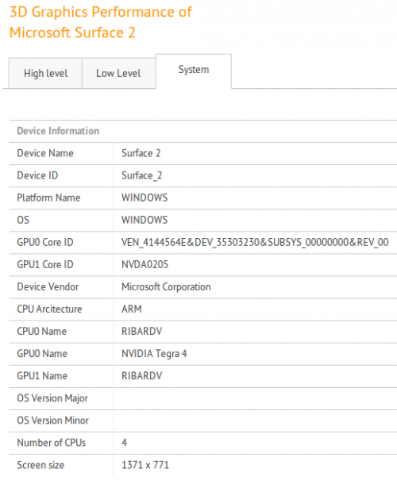The height and width of the screenshot is (480, 397).
Task: Select the CPU Arcitecture value ARM
Action: coord(132,309)
